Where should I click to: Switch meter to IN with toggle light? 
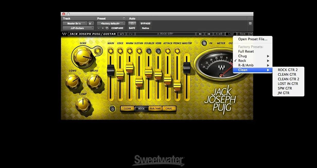204,43
